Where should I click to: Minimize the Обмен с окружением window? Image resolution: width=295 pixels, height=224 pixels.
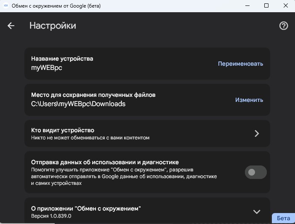(247, 5)
